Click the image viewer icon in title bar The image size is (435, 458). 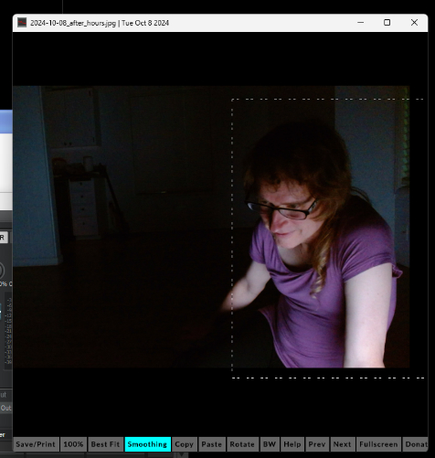tap(22, 23)
